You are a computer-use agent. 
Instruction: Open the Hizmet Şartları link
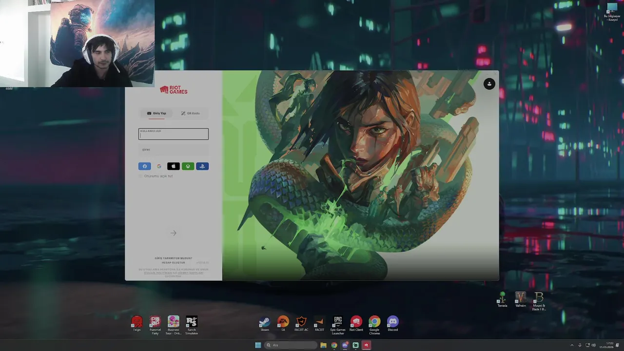pos(190,273)
